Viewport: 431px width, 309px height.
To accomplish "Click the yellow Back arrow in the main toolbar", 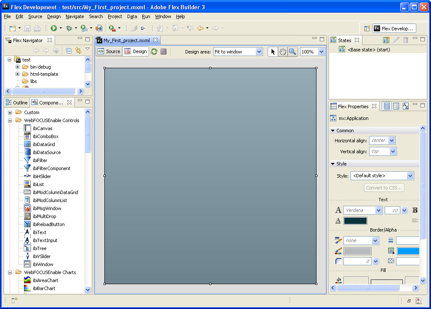I will point(200,28).
